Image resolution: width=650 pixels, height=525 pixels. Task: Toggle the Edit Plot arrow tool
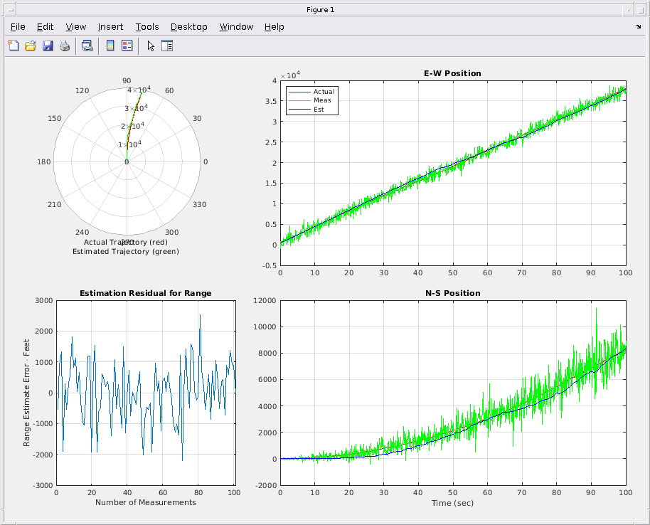(x=150, y=46)
